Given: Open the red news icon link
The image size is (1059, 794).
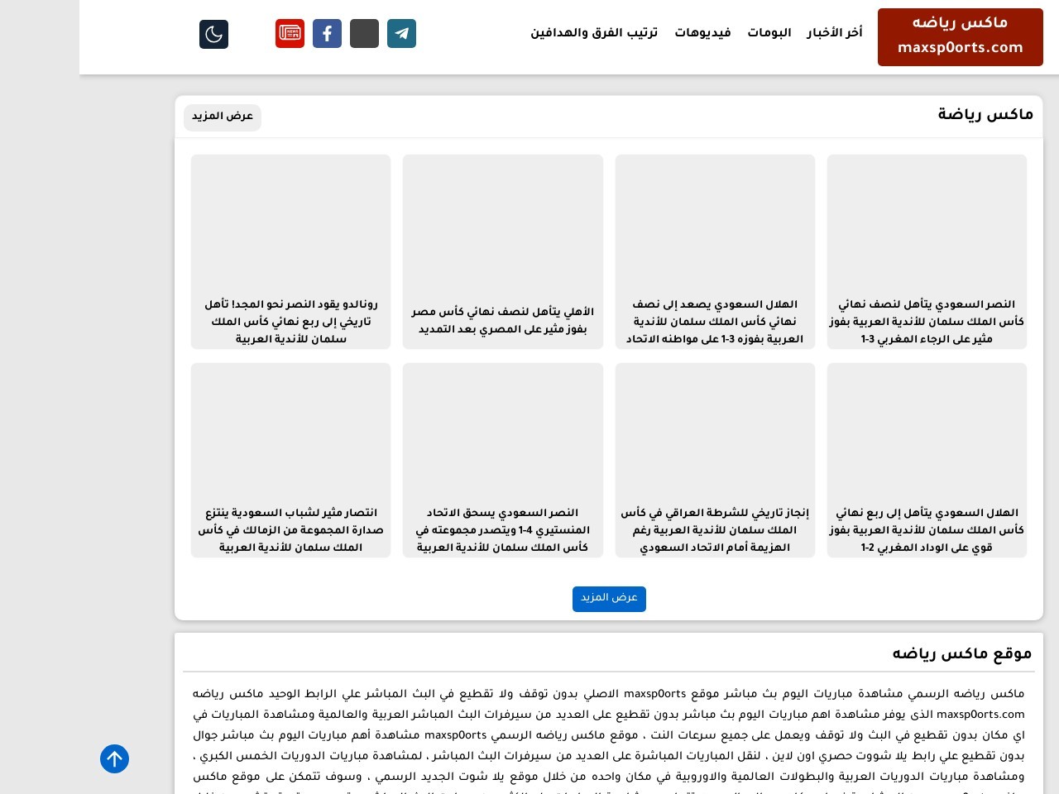Looking at the screenshot, I should (290, 34).
